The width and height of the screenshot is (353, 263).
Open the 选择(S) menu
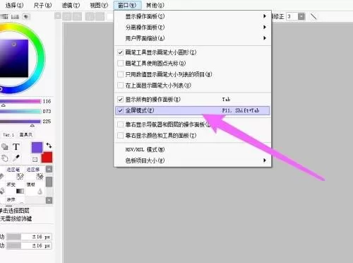click(14, 5)
